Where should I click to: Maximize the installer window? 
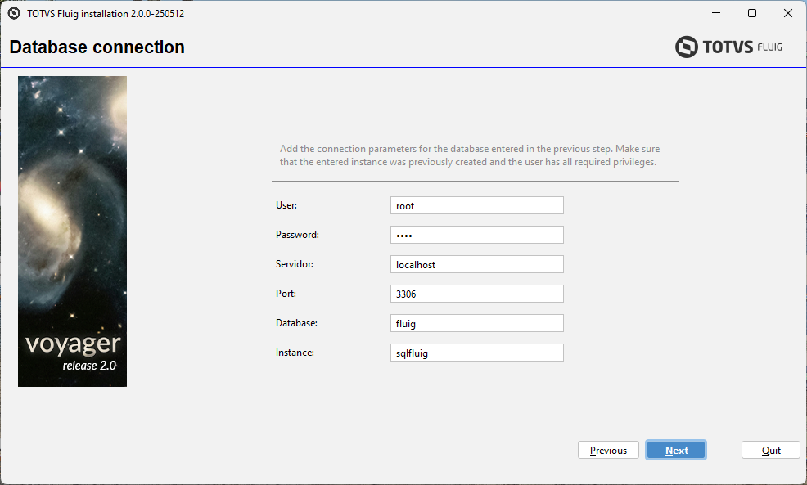752,13
